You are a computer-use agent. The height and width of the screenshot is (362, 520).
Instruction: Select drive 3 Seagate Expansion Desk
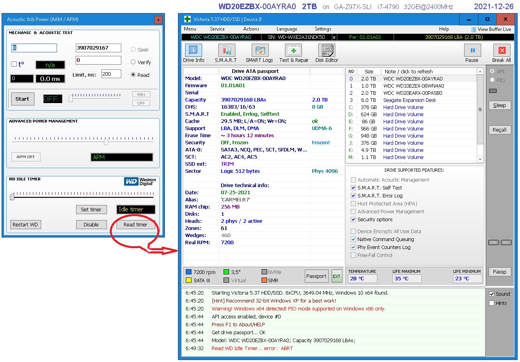pos(411,100)
